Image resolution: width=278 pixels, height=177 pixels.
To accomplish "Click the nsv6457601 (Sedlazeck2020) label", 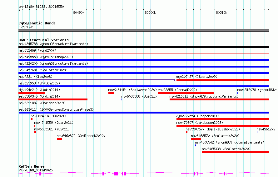I will [43, 70].
